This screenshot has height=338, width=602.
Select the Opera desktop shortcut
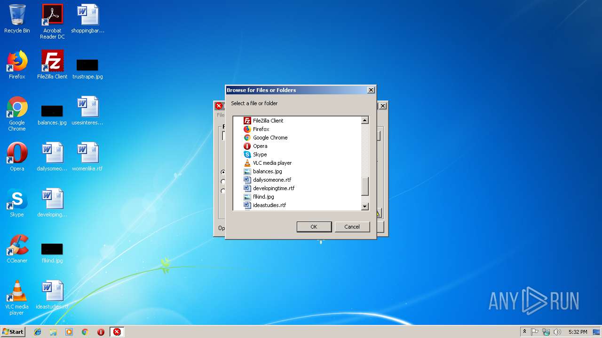tap(17, 157)
